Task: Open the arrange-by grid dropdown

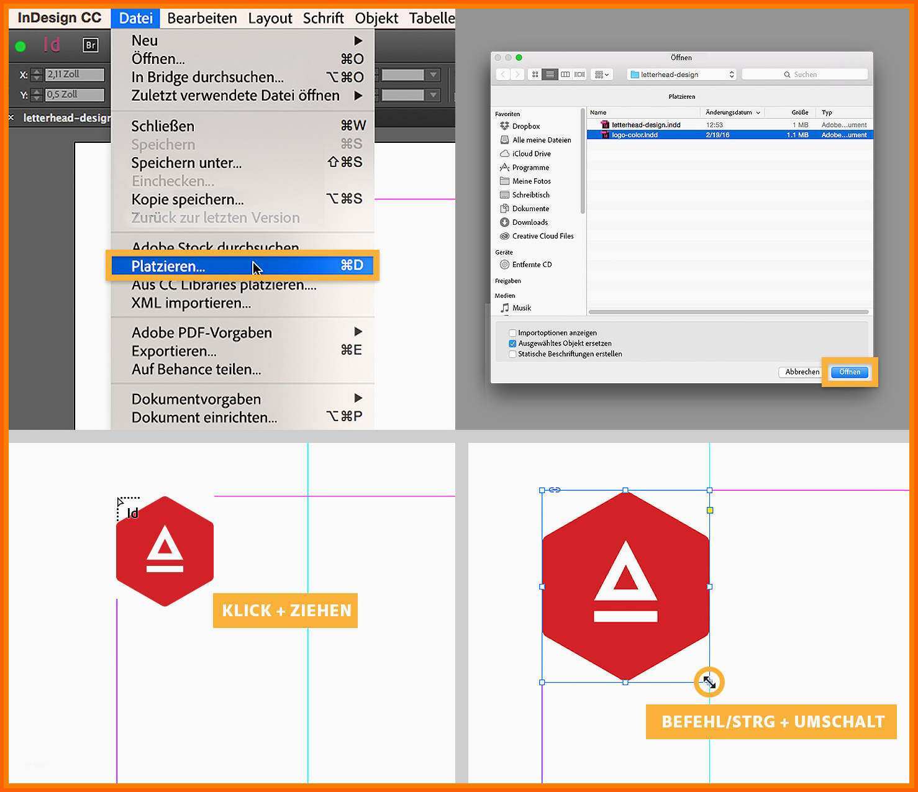Action: click(602, 75)
